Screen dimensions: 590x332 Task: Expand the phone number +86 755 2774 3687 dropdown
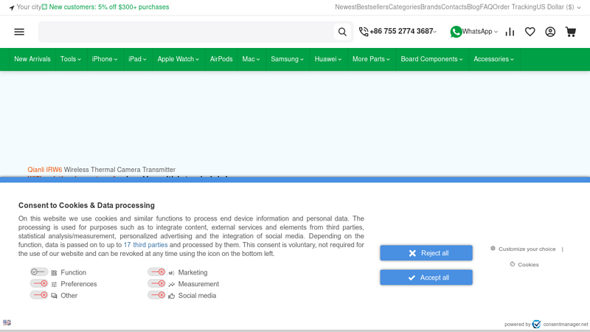(435, 32)
